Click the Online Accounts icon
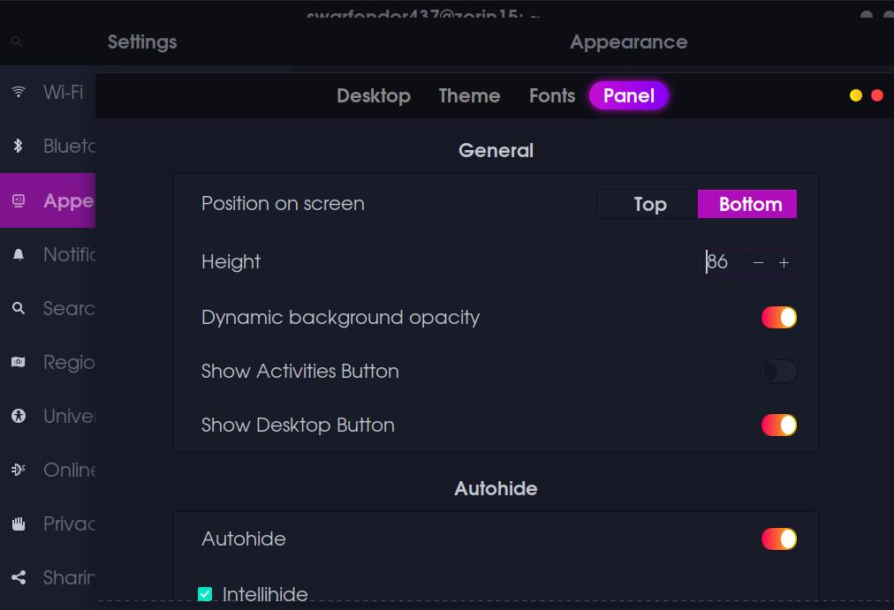The width and height of the screenshot is (894, 610). tap(19, 470)
